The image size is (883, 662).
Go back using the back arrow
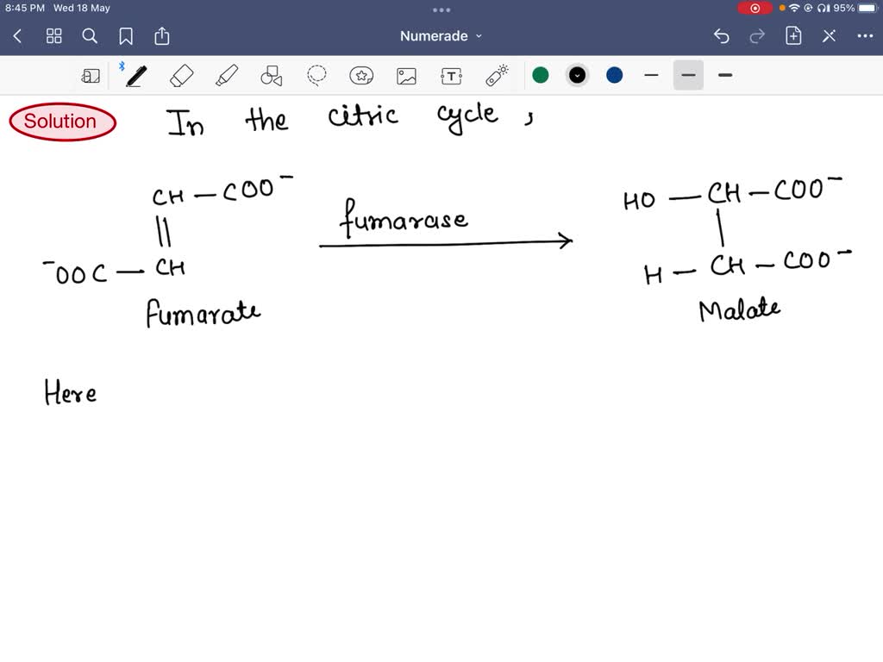[x=18, y=36]
